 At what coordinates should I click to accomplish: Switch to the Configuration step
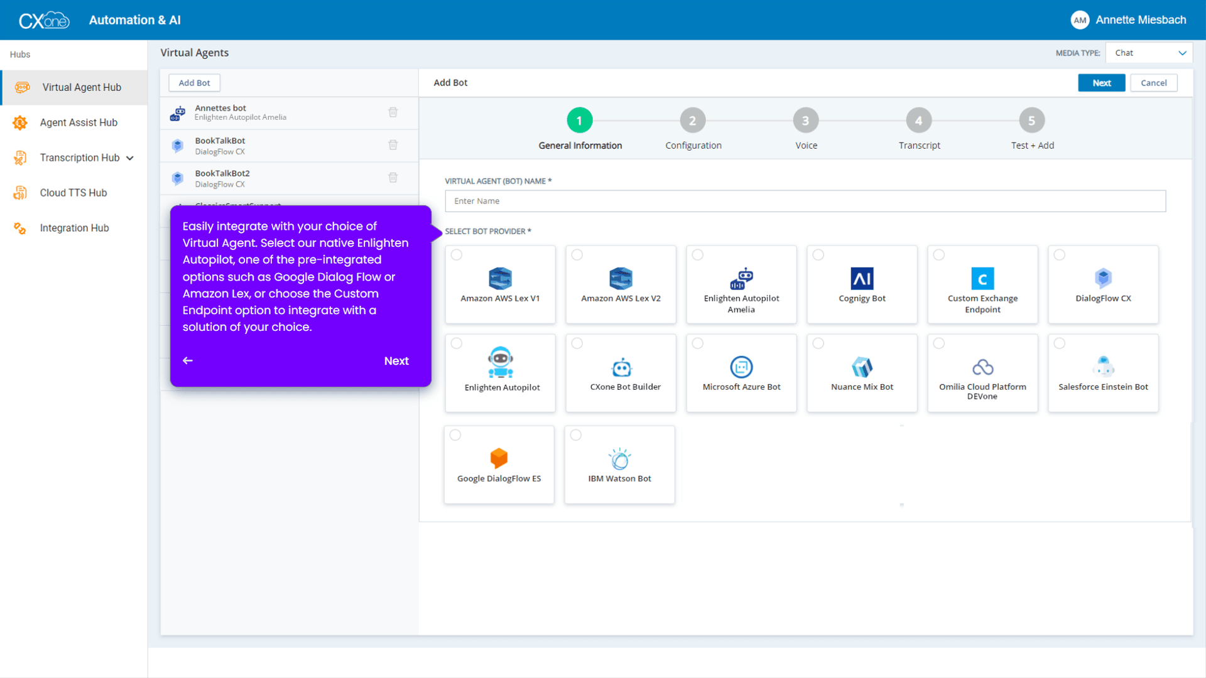click(x=693, y=120)
